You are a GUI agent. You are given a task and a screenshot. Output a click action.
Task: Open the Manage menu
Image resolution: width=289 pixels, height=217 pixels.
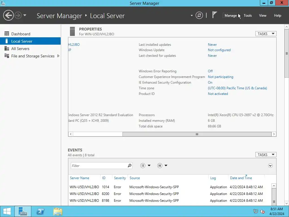click(x=231, y=16)
